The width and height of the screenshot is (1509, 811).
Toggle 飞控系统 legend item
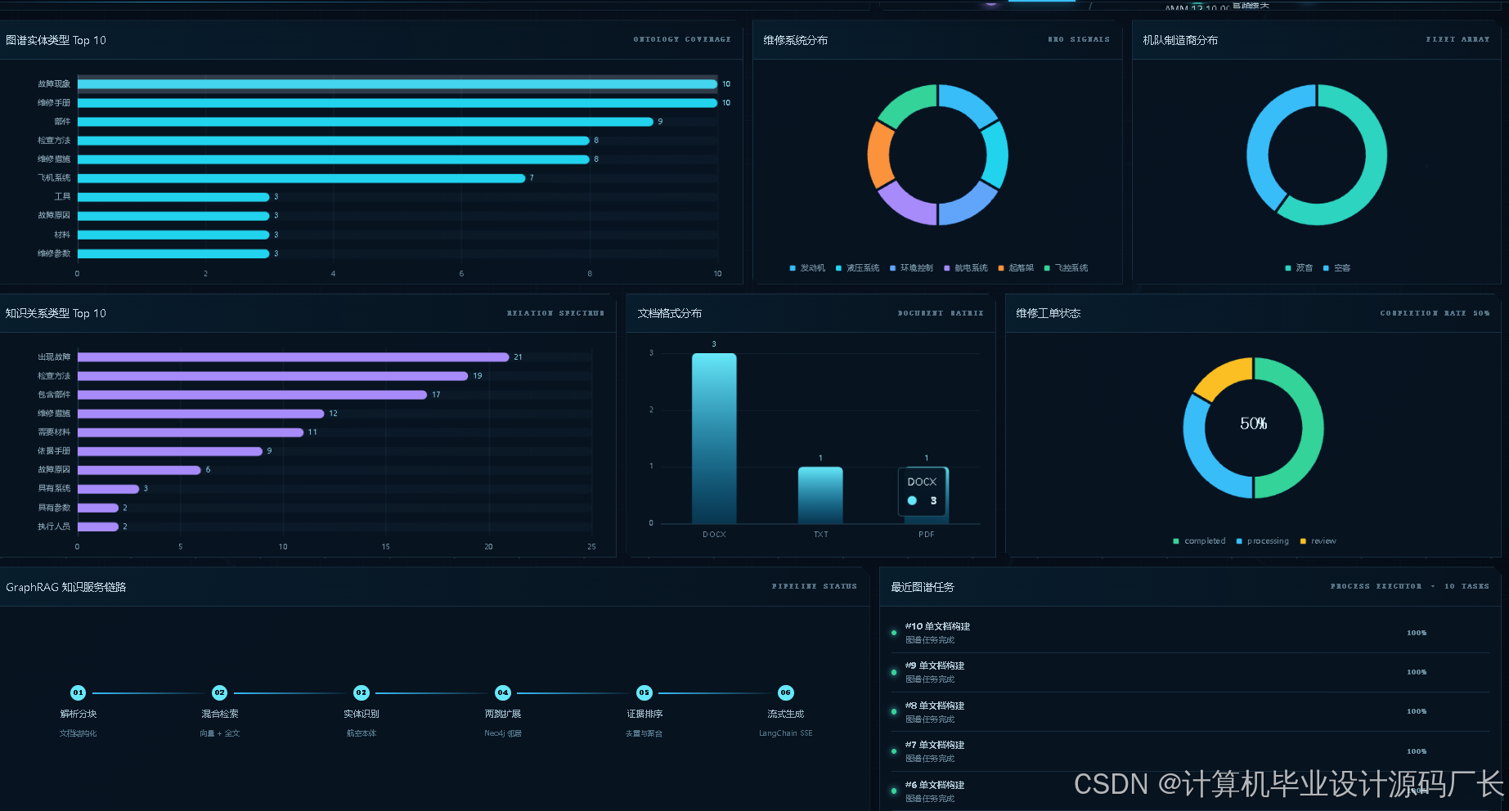1066,268
